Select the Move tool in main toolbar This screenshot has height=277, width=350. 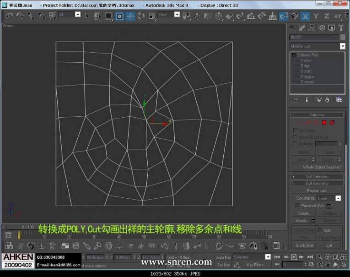click(x=130, y=16)
